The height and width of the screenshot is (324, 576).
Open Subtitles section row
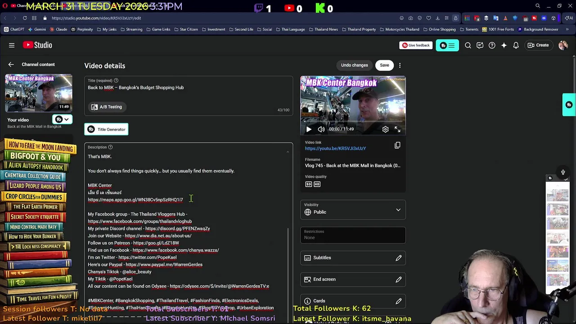(x=353, y=258)
